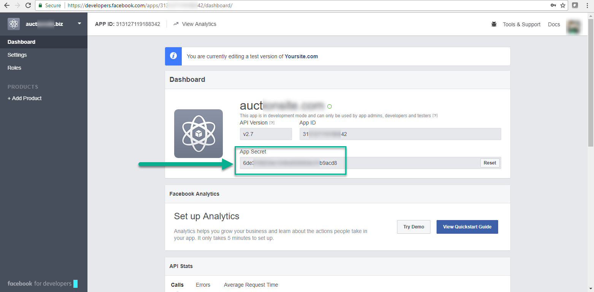
Task: Click the green Secure padlock icon
Action: pyautogui.click(x=40, y=5)
